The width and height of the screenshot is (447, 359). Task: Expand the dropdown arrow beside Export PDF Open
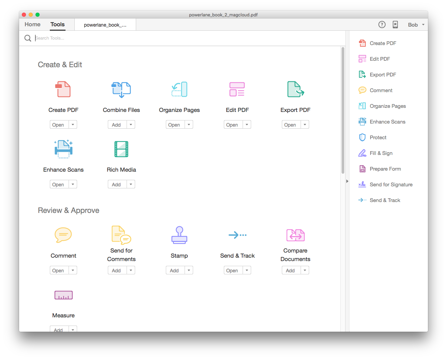pos(305,125)
